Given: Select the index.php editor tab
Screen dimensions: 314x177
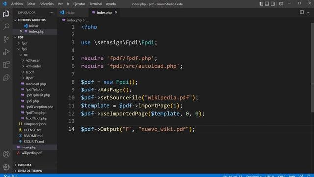Looking at the screenshot, I should pos(104,12).
